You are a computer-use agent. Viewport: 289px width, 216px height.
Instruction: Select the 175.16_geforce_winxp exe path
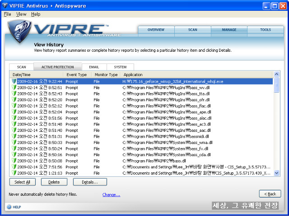coord(173,81)
